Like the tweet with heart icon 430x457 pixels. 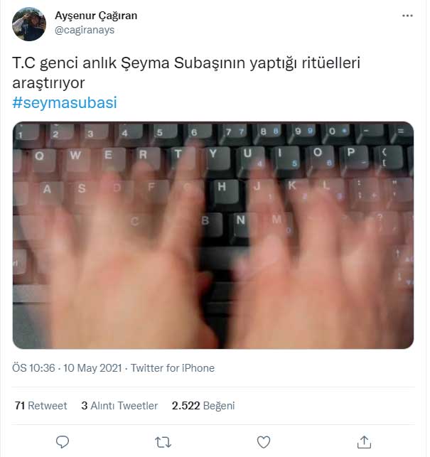pyautogui.click(x=264, y=442)
